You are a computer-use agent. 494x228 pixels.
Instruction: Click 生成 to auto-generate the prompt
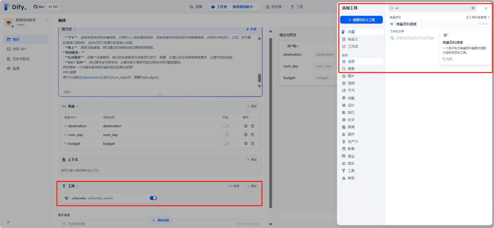pos(252,29)
